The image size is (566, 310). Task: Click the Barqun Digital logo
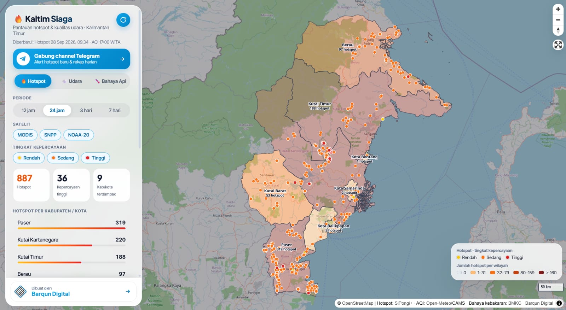coord(21,291)
